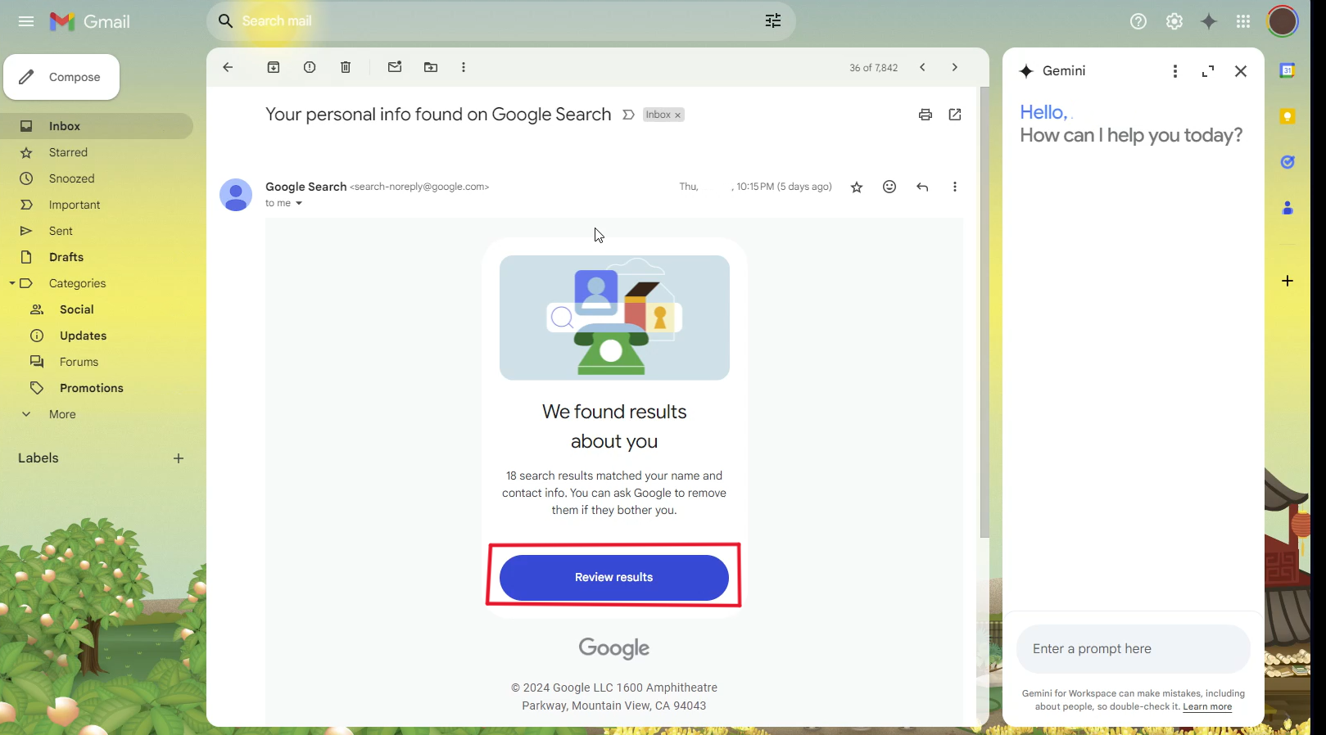The width and height of the screenshot is (1326, 735).
Task: Move email to folder icon
Action: coord(431,67)
